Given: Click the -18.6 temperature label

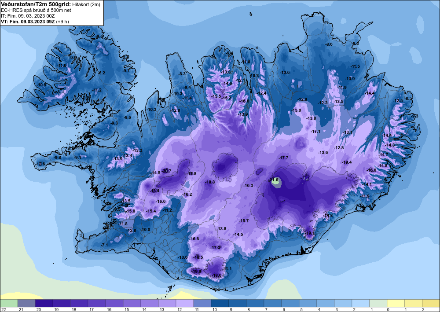Looking at the screenshot, I should [217, 275].
